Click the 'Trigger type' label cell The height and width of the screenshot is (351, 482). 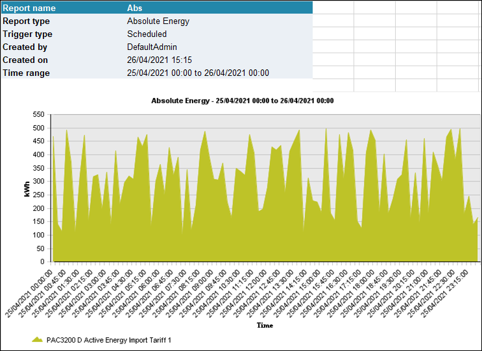pyautogui.click(x=27, y=34)
